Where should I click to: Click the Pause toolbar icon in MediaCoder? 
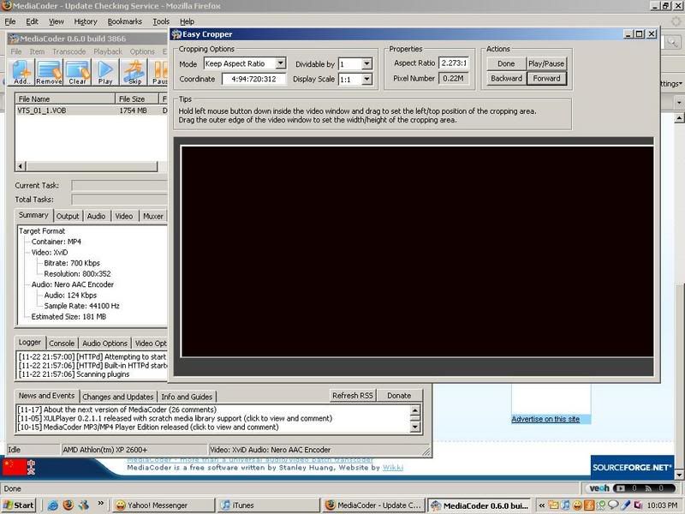click(159, 72)
